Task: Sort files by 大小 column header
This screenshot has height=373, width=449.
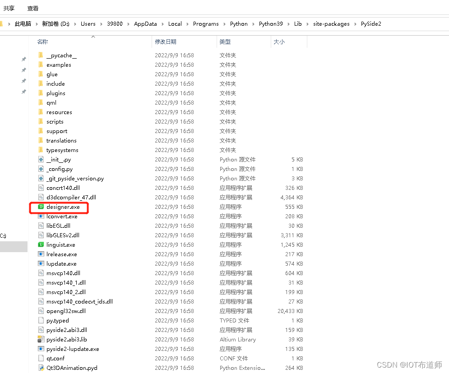Action: click(279, 42)
